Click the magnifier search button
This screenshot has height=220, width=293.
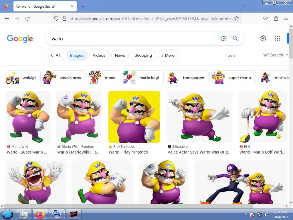tap(235, 38)
